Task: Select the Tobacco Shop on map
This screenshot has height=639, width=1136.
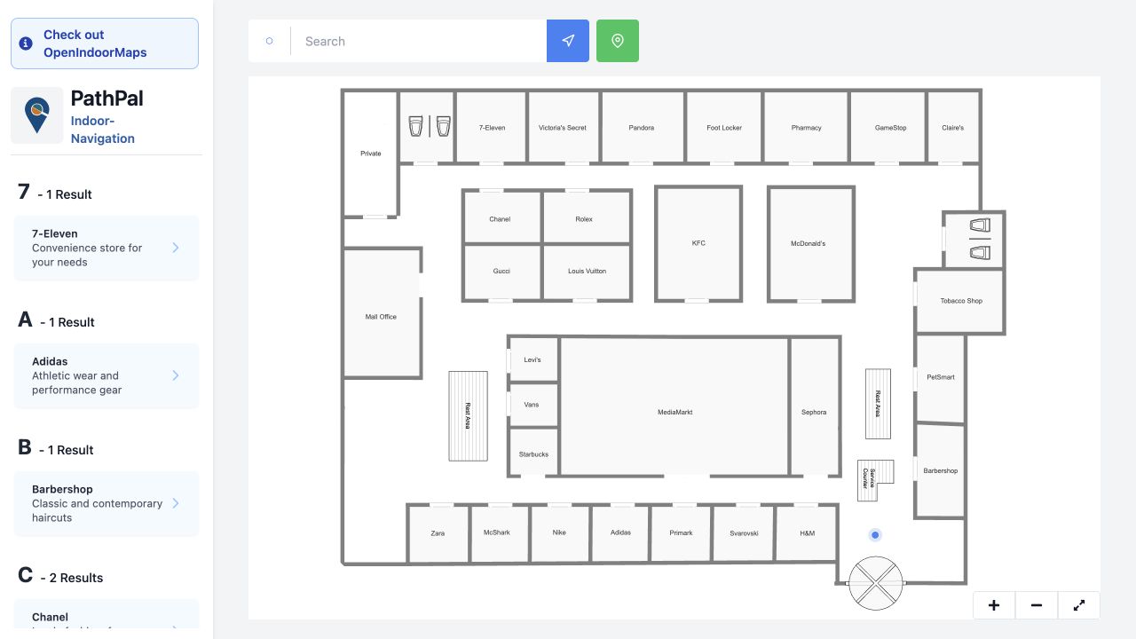Action: [961, 301]
